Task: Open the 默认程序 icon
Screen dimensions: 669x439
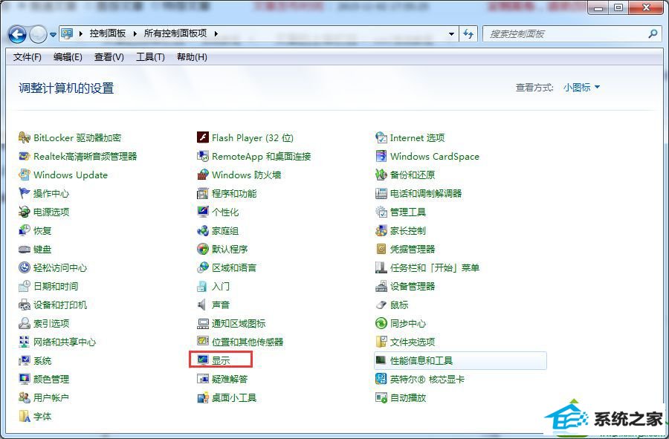Action: [203, 249]
